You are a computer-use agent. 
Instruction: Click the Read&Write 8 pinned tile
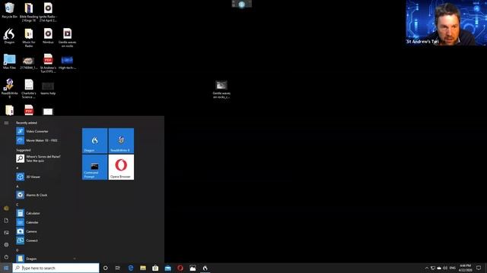coord(121,140)
